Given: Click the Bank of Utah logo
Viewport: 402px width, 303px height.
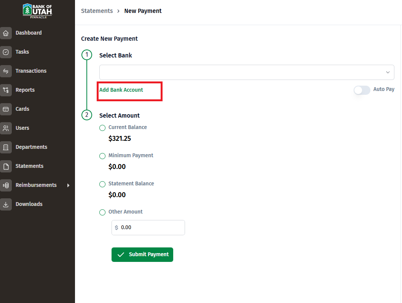Looking at the screenshot, I should click(37, 11).
